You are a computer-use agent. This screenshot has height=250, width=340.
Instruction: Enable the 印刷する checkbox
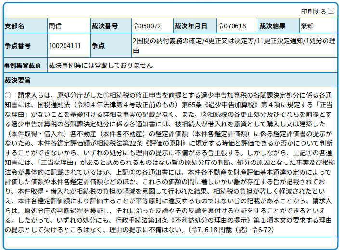(331, 11)
